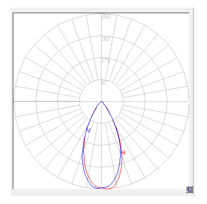Click the left end of horizontal axis line

[15, 101]
